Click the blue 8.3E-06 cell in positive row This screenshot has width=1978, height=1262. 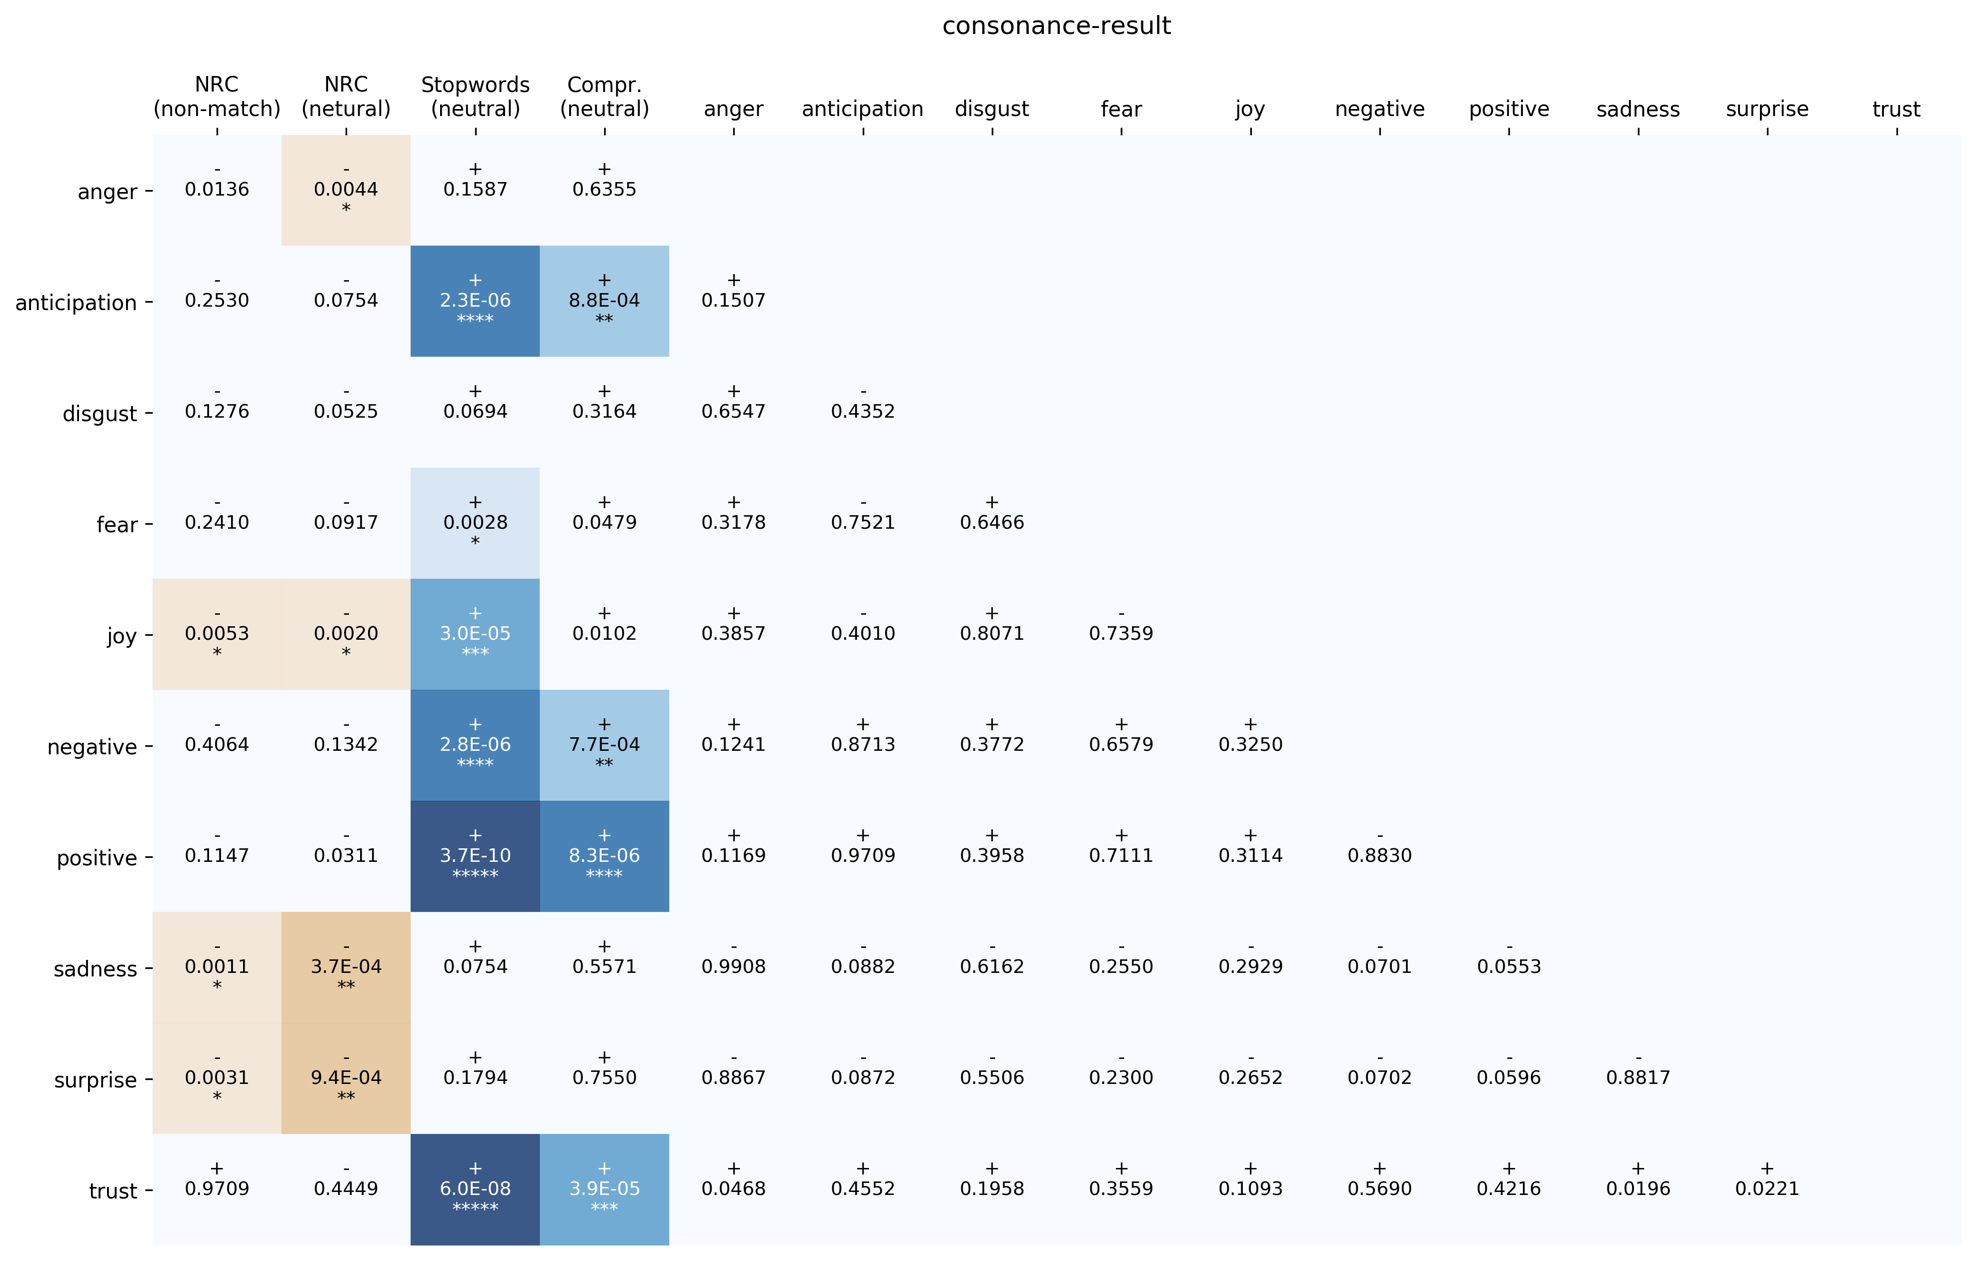tap(604, 856)
